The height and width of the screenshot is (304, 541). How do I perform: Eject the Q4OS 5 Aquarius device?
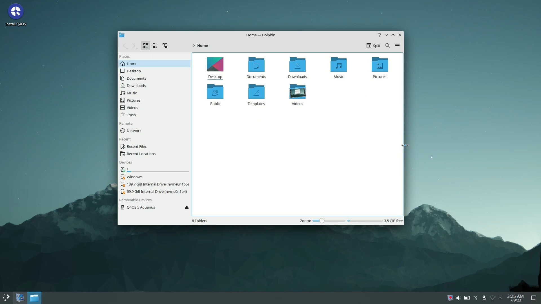click(x=187, y=207)
